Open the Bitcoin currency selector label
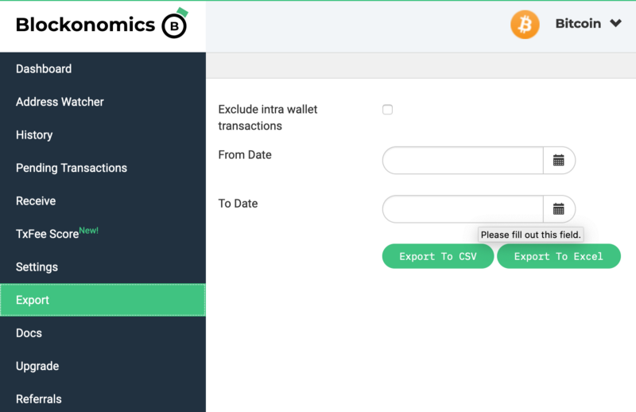The image size is (636, 412). (578, 24)
